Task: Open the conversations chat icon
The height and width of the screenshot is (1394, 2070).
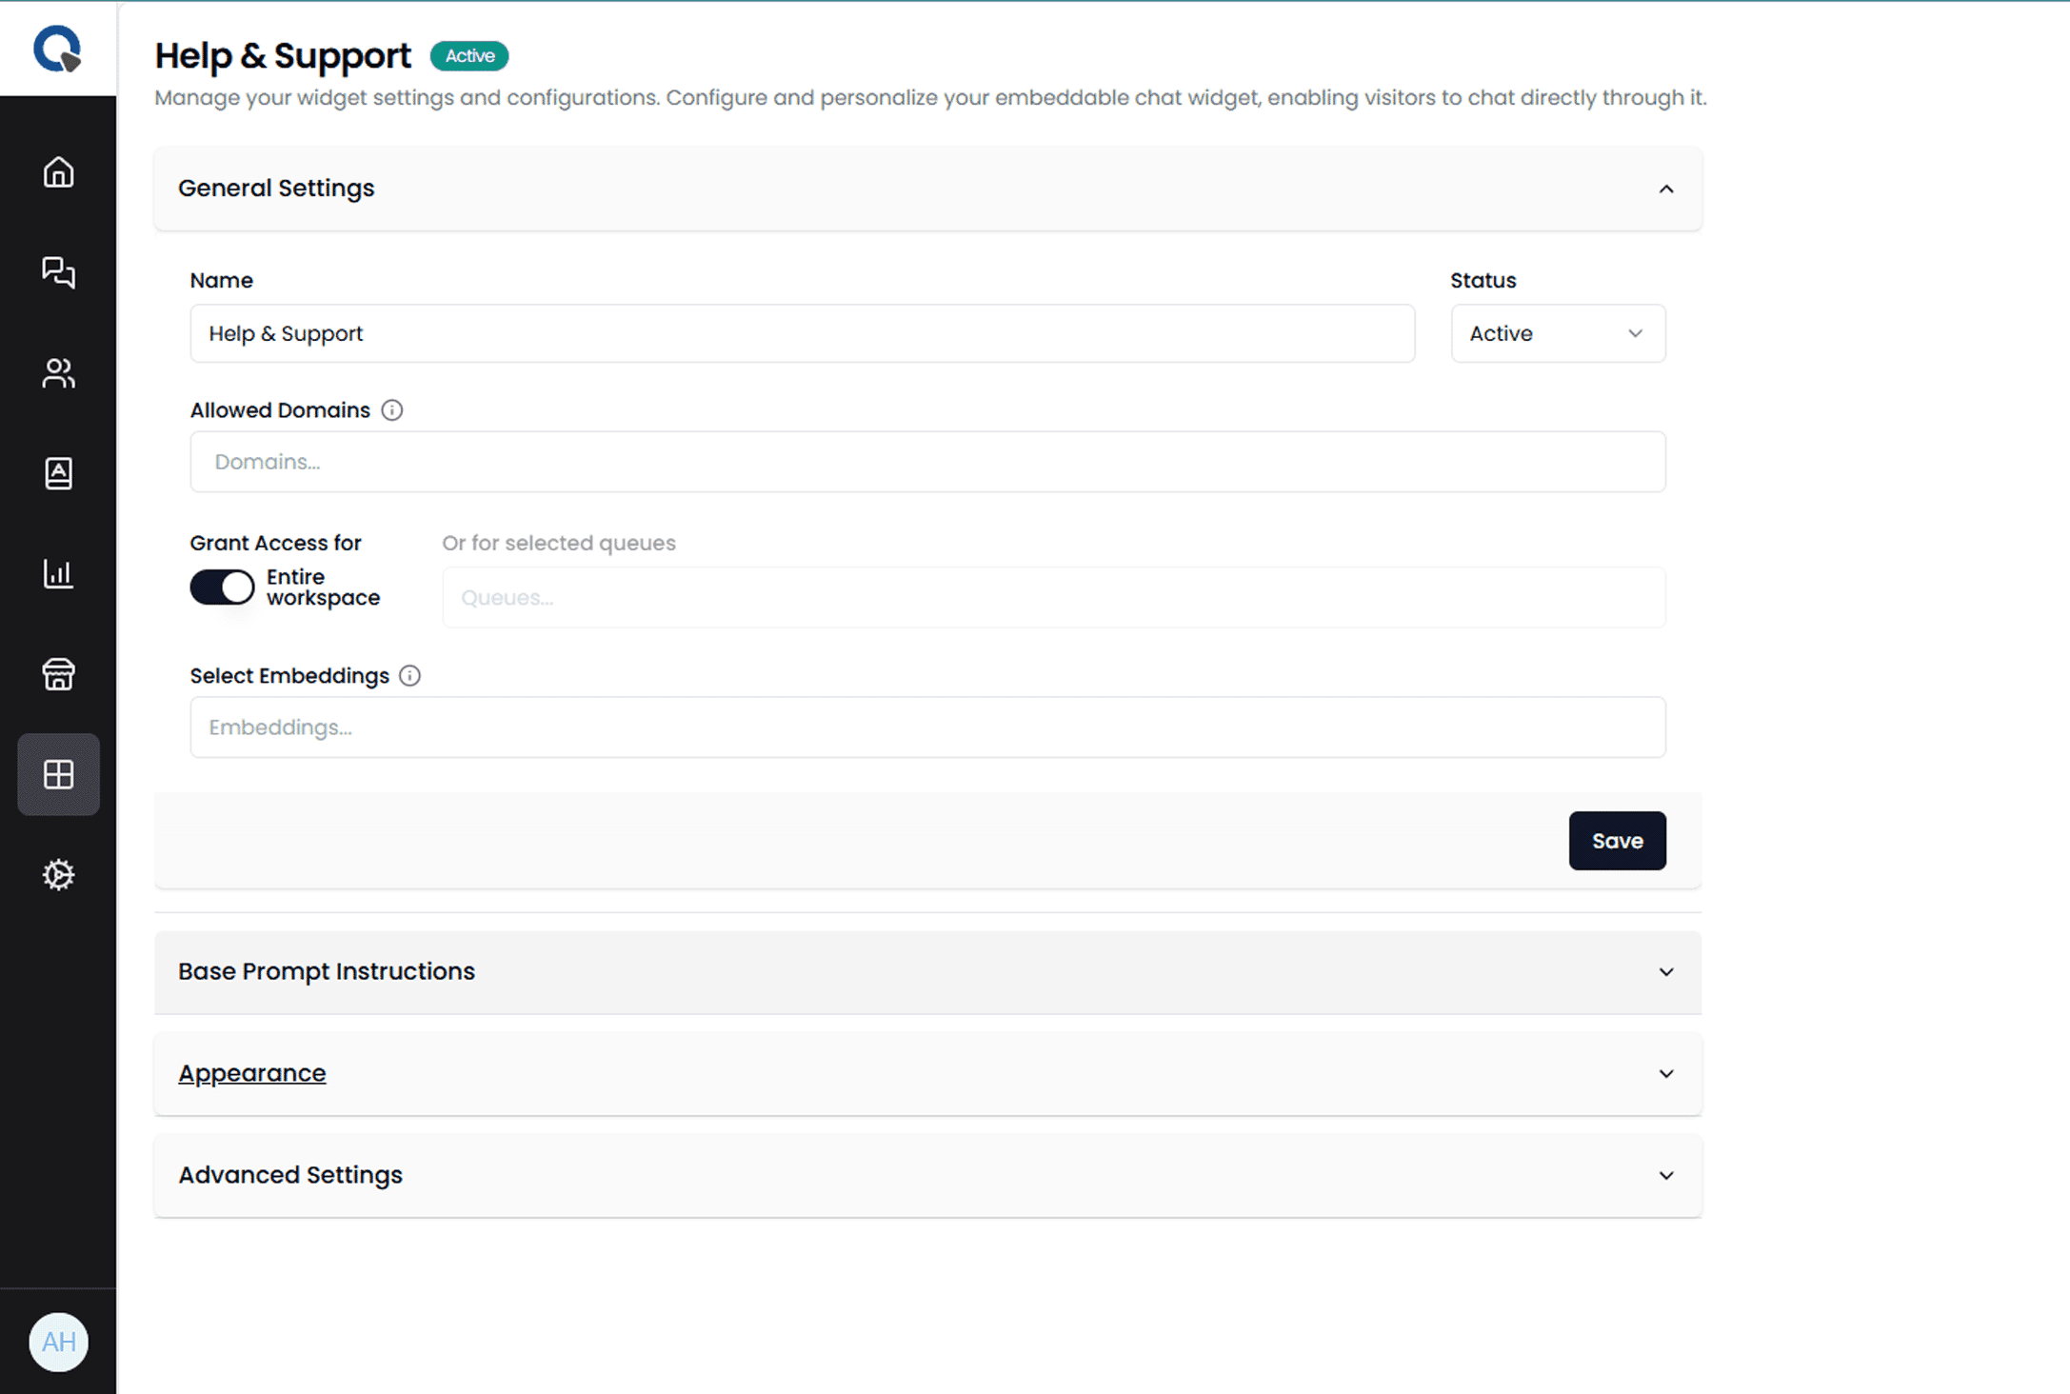Action: (x=58, y=272)
